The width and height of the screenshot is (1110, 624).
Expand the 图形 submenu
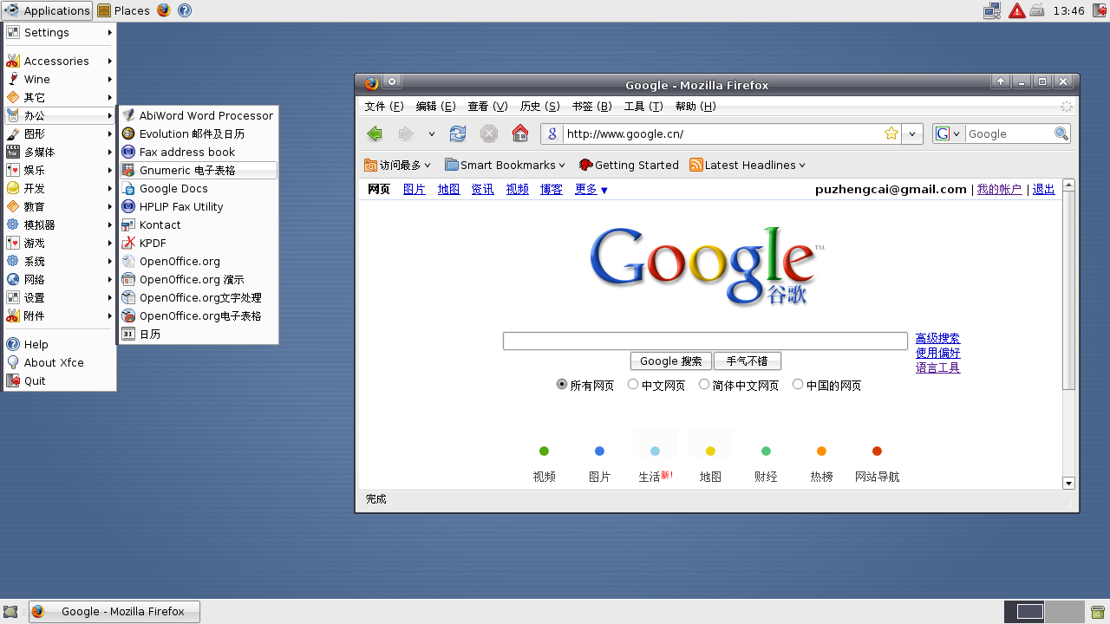point(60,133)
